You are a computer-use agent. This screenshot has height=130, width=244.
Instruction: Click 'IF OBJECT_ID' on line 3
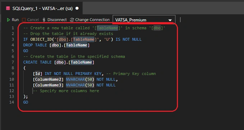click(37, 39)
